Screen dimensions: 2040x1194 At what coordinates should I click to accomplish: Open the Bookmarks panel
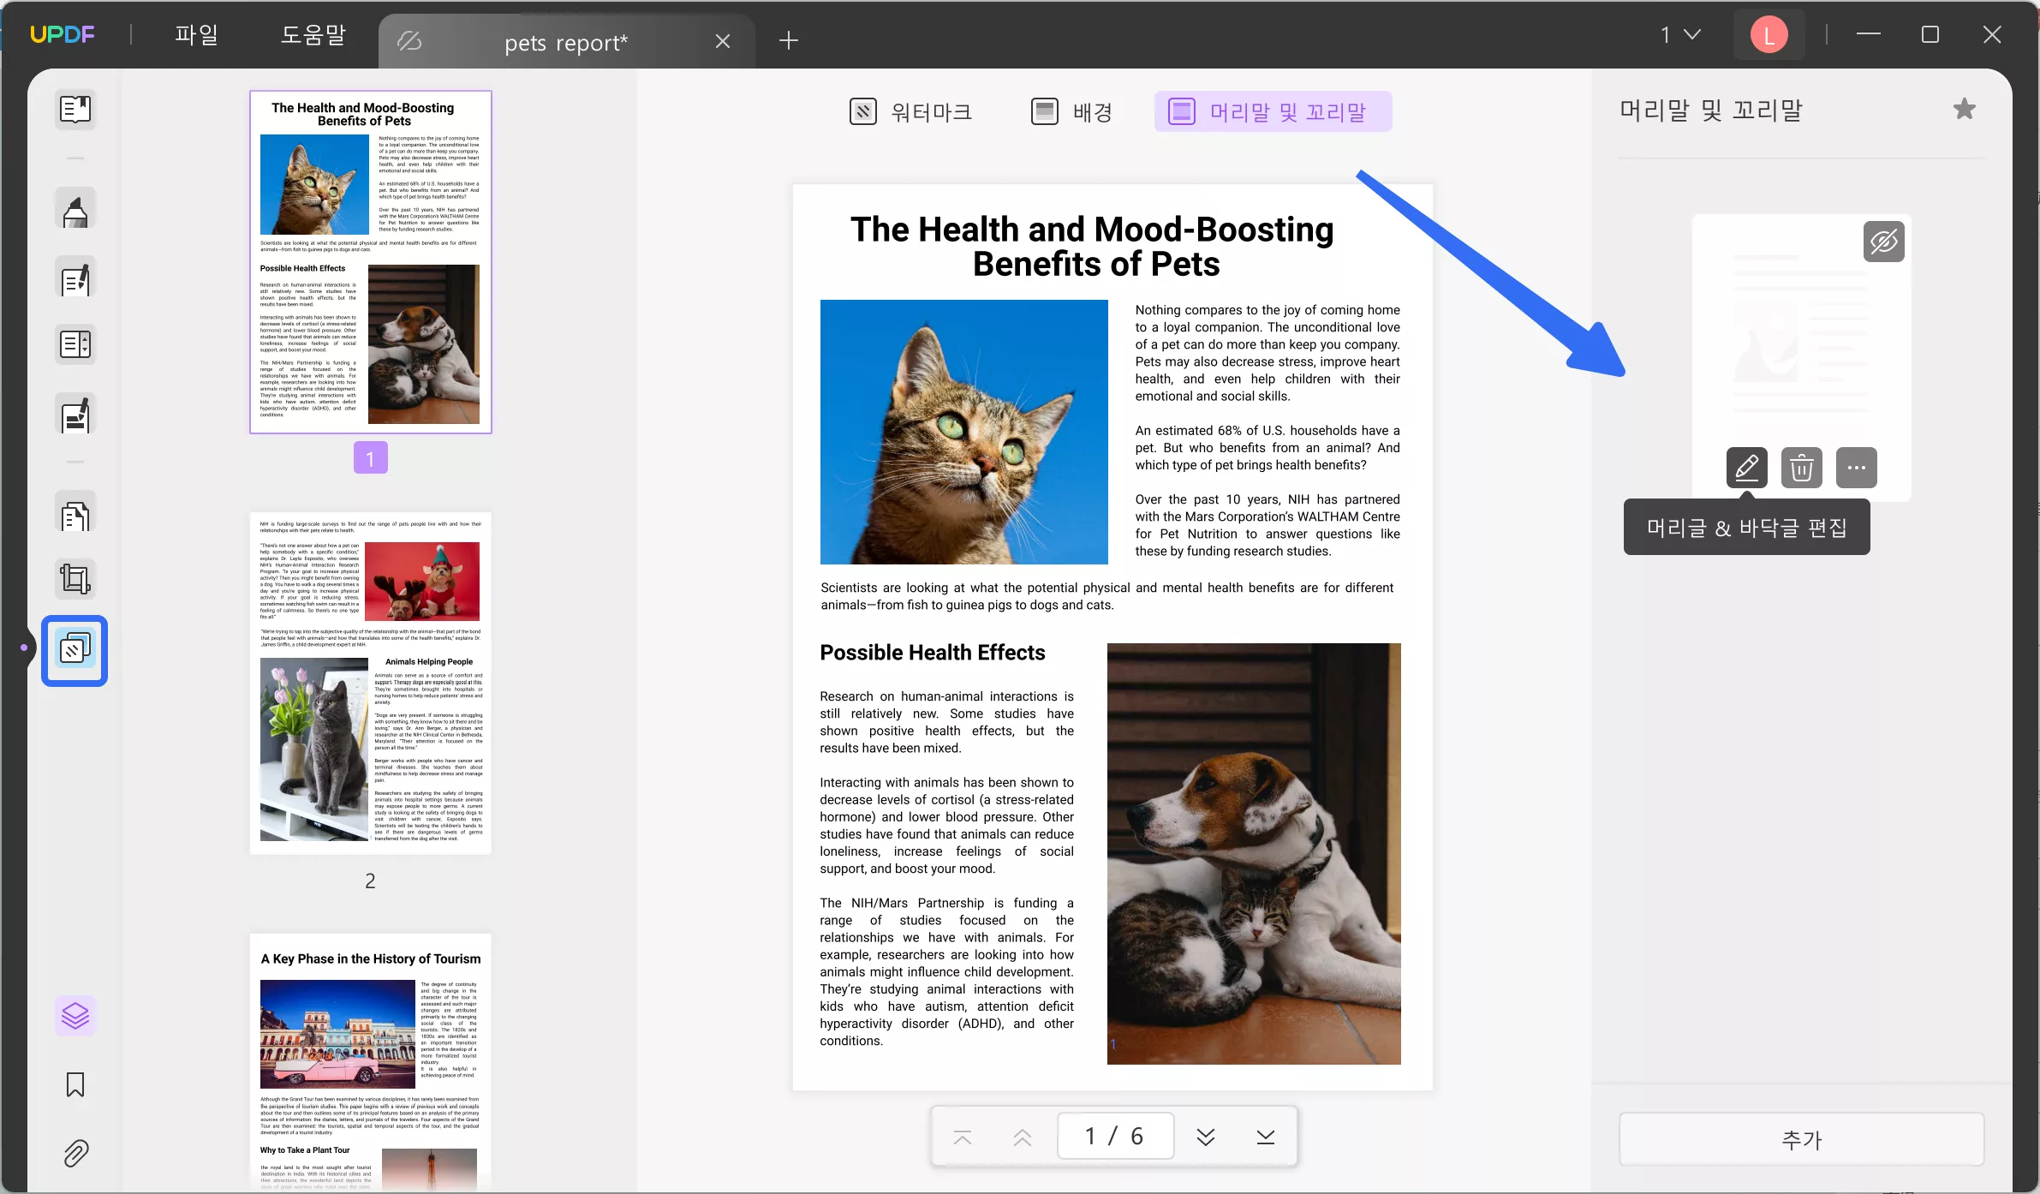pyautogui.click(x=75, y=1084)
